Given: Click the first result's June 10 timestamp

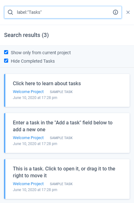Looking at the screenshot, I should pos(35,98).
